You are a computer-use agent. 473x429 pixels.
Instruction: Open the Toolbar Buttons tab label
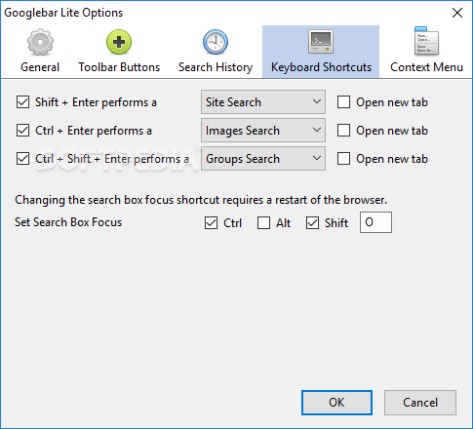point(119,67)
